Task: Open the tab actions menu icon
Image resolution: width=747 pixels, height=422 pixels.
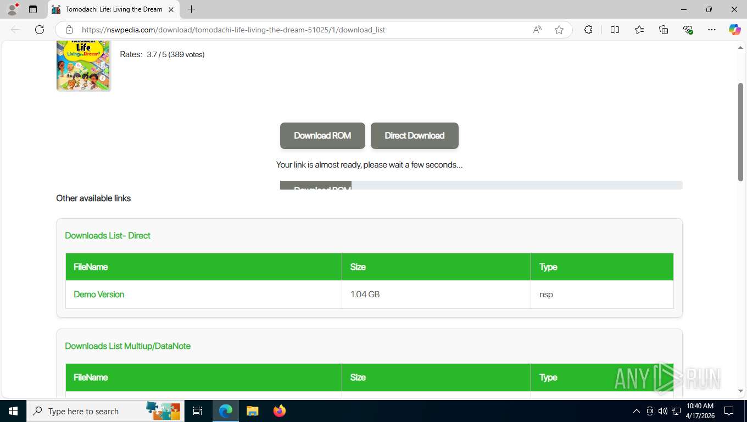Action: click(x=33, y=9)
